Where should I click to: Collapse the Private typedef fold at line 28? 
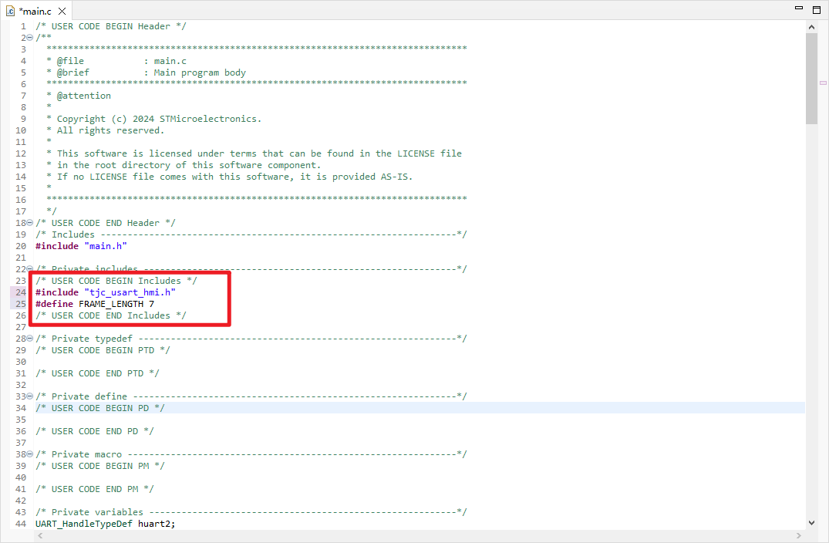coord(30,339)
